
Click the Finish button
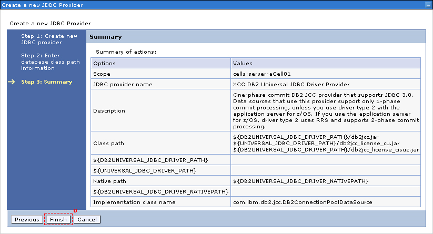(58, 219)
